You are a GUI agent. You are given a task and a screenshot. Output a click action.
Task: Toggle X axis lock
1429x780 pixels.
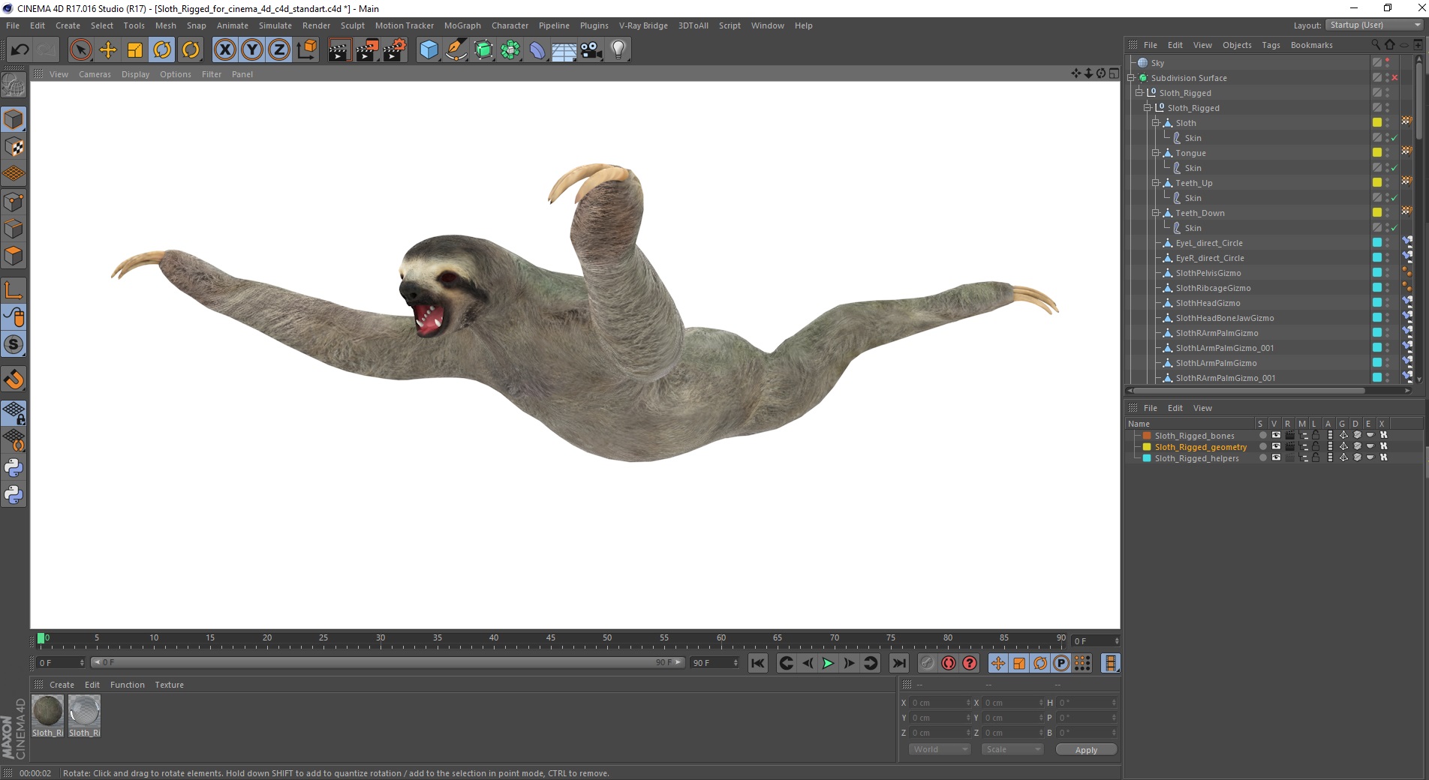(x=225, y=50)
